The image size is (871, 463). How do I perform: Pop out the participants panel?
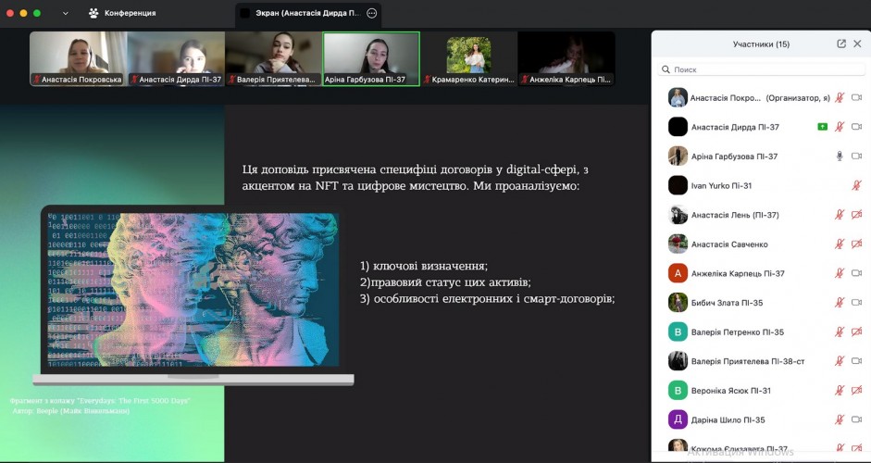841,44
